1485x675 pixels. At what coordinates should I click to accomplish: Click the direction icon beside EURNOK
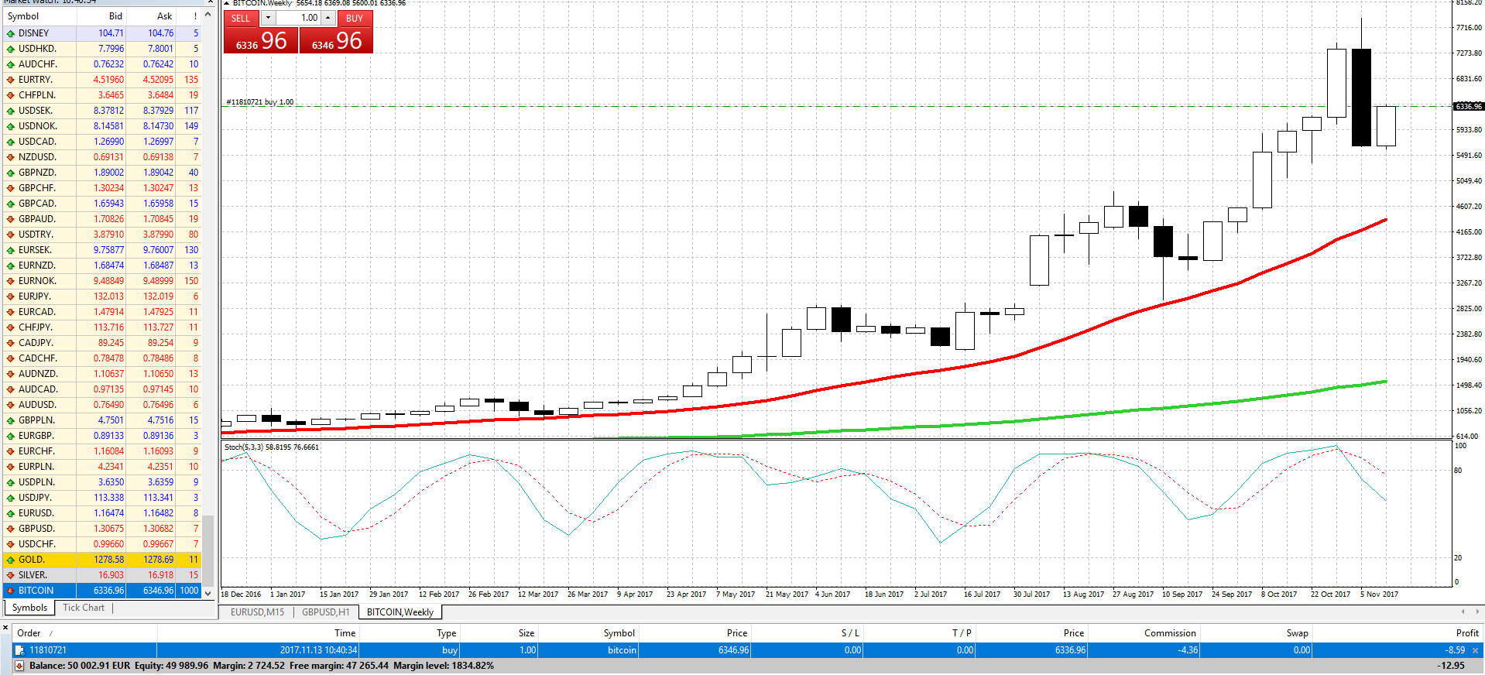pos(11,281)
